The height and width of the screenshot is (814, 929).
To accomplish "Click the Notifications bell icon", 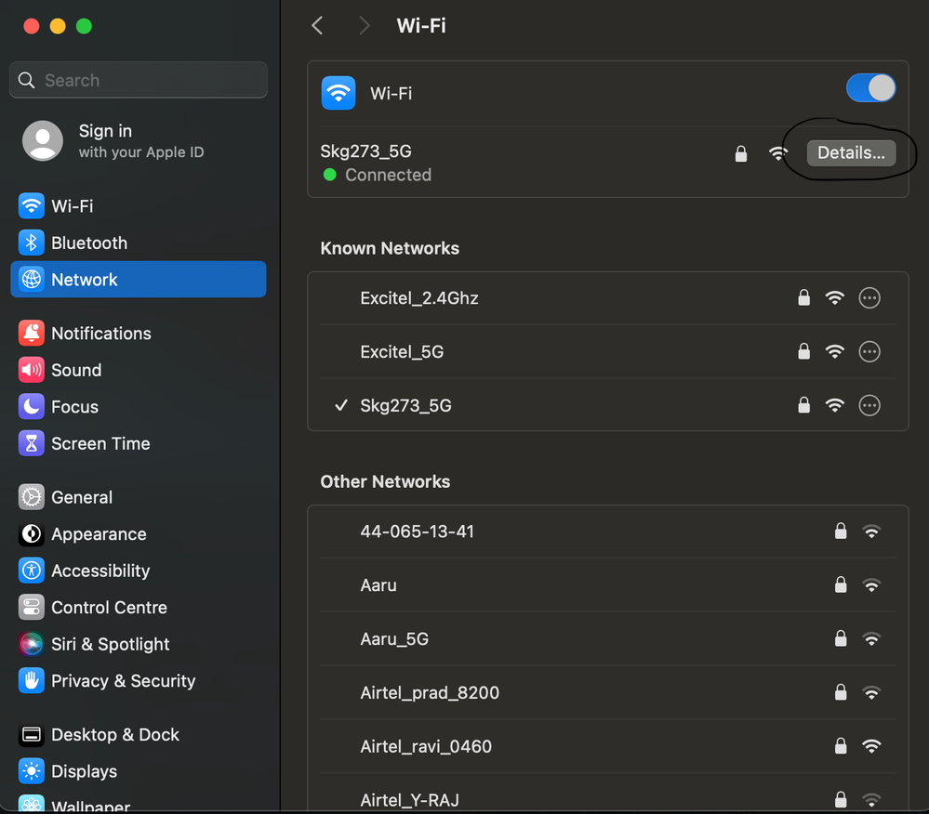I will point(32,334).
